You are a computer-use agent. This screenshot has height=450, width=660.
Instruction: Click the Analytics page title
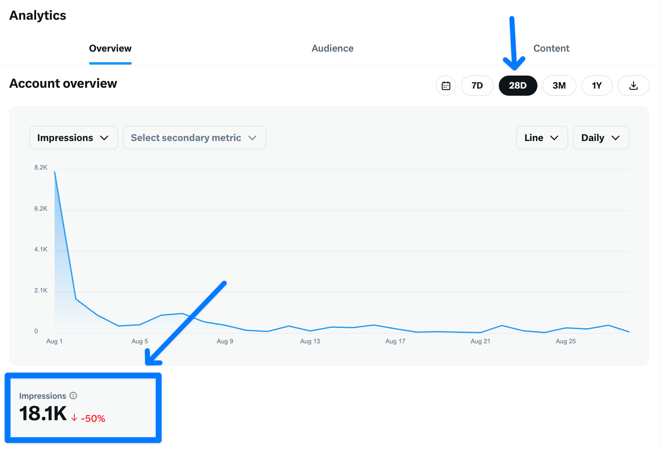click(x=38, y=16)
